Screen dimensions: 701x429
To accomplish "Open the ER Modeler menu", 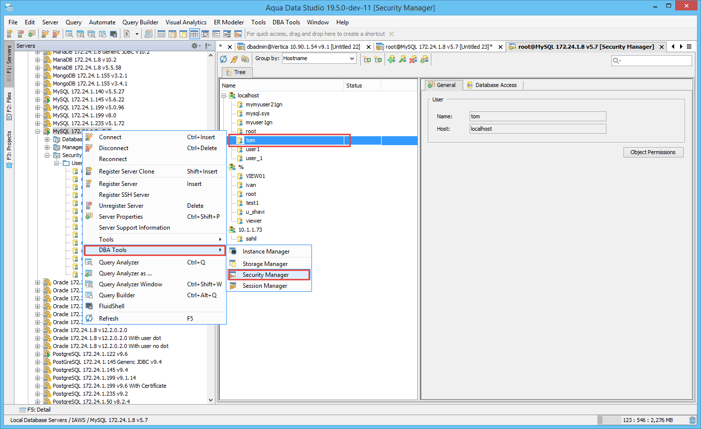I will [x=229, y=22].
